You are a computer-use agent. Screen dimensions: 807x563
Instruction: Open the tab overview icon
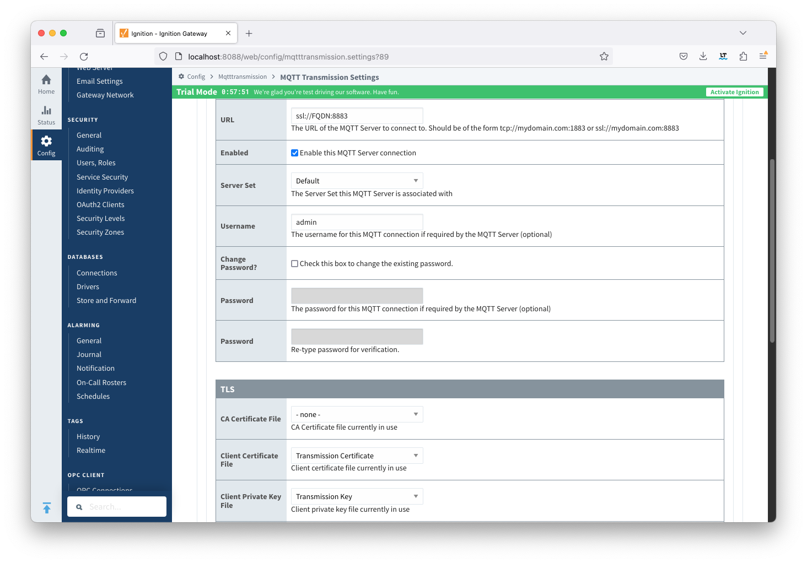(x=100, y=33)
